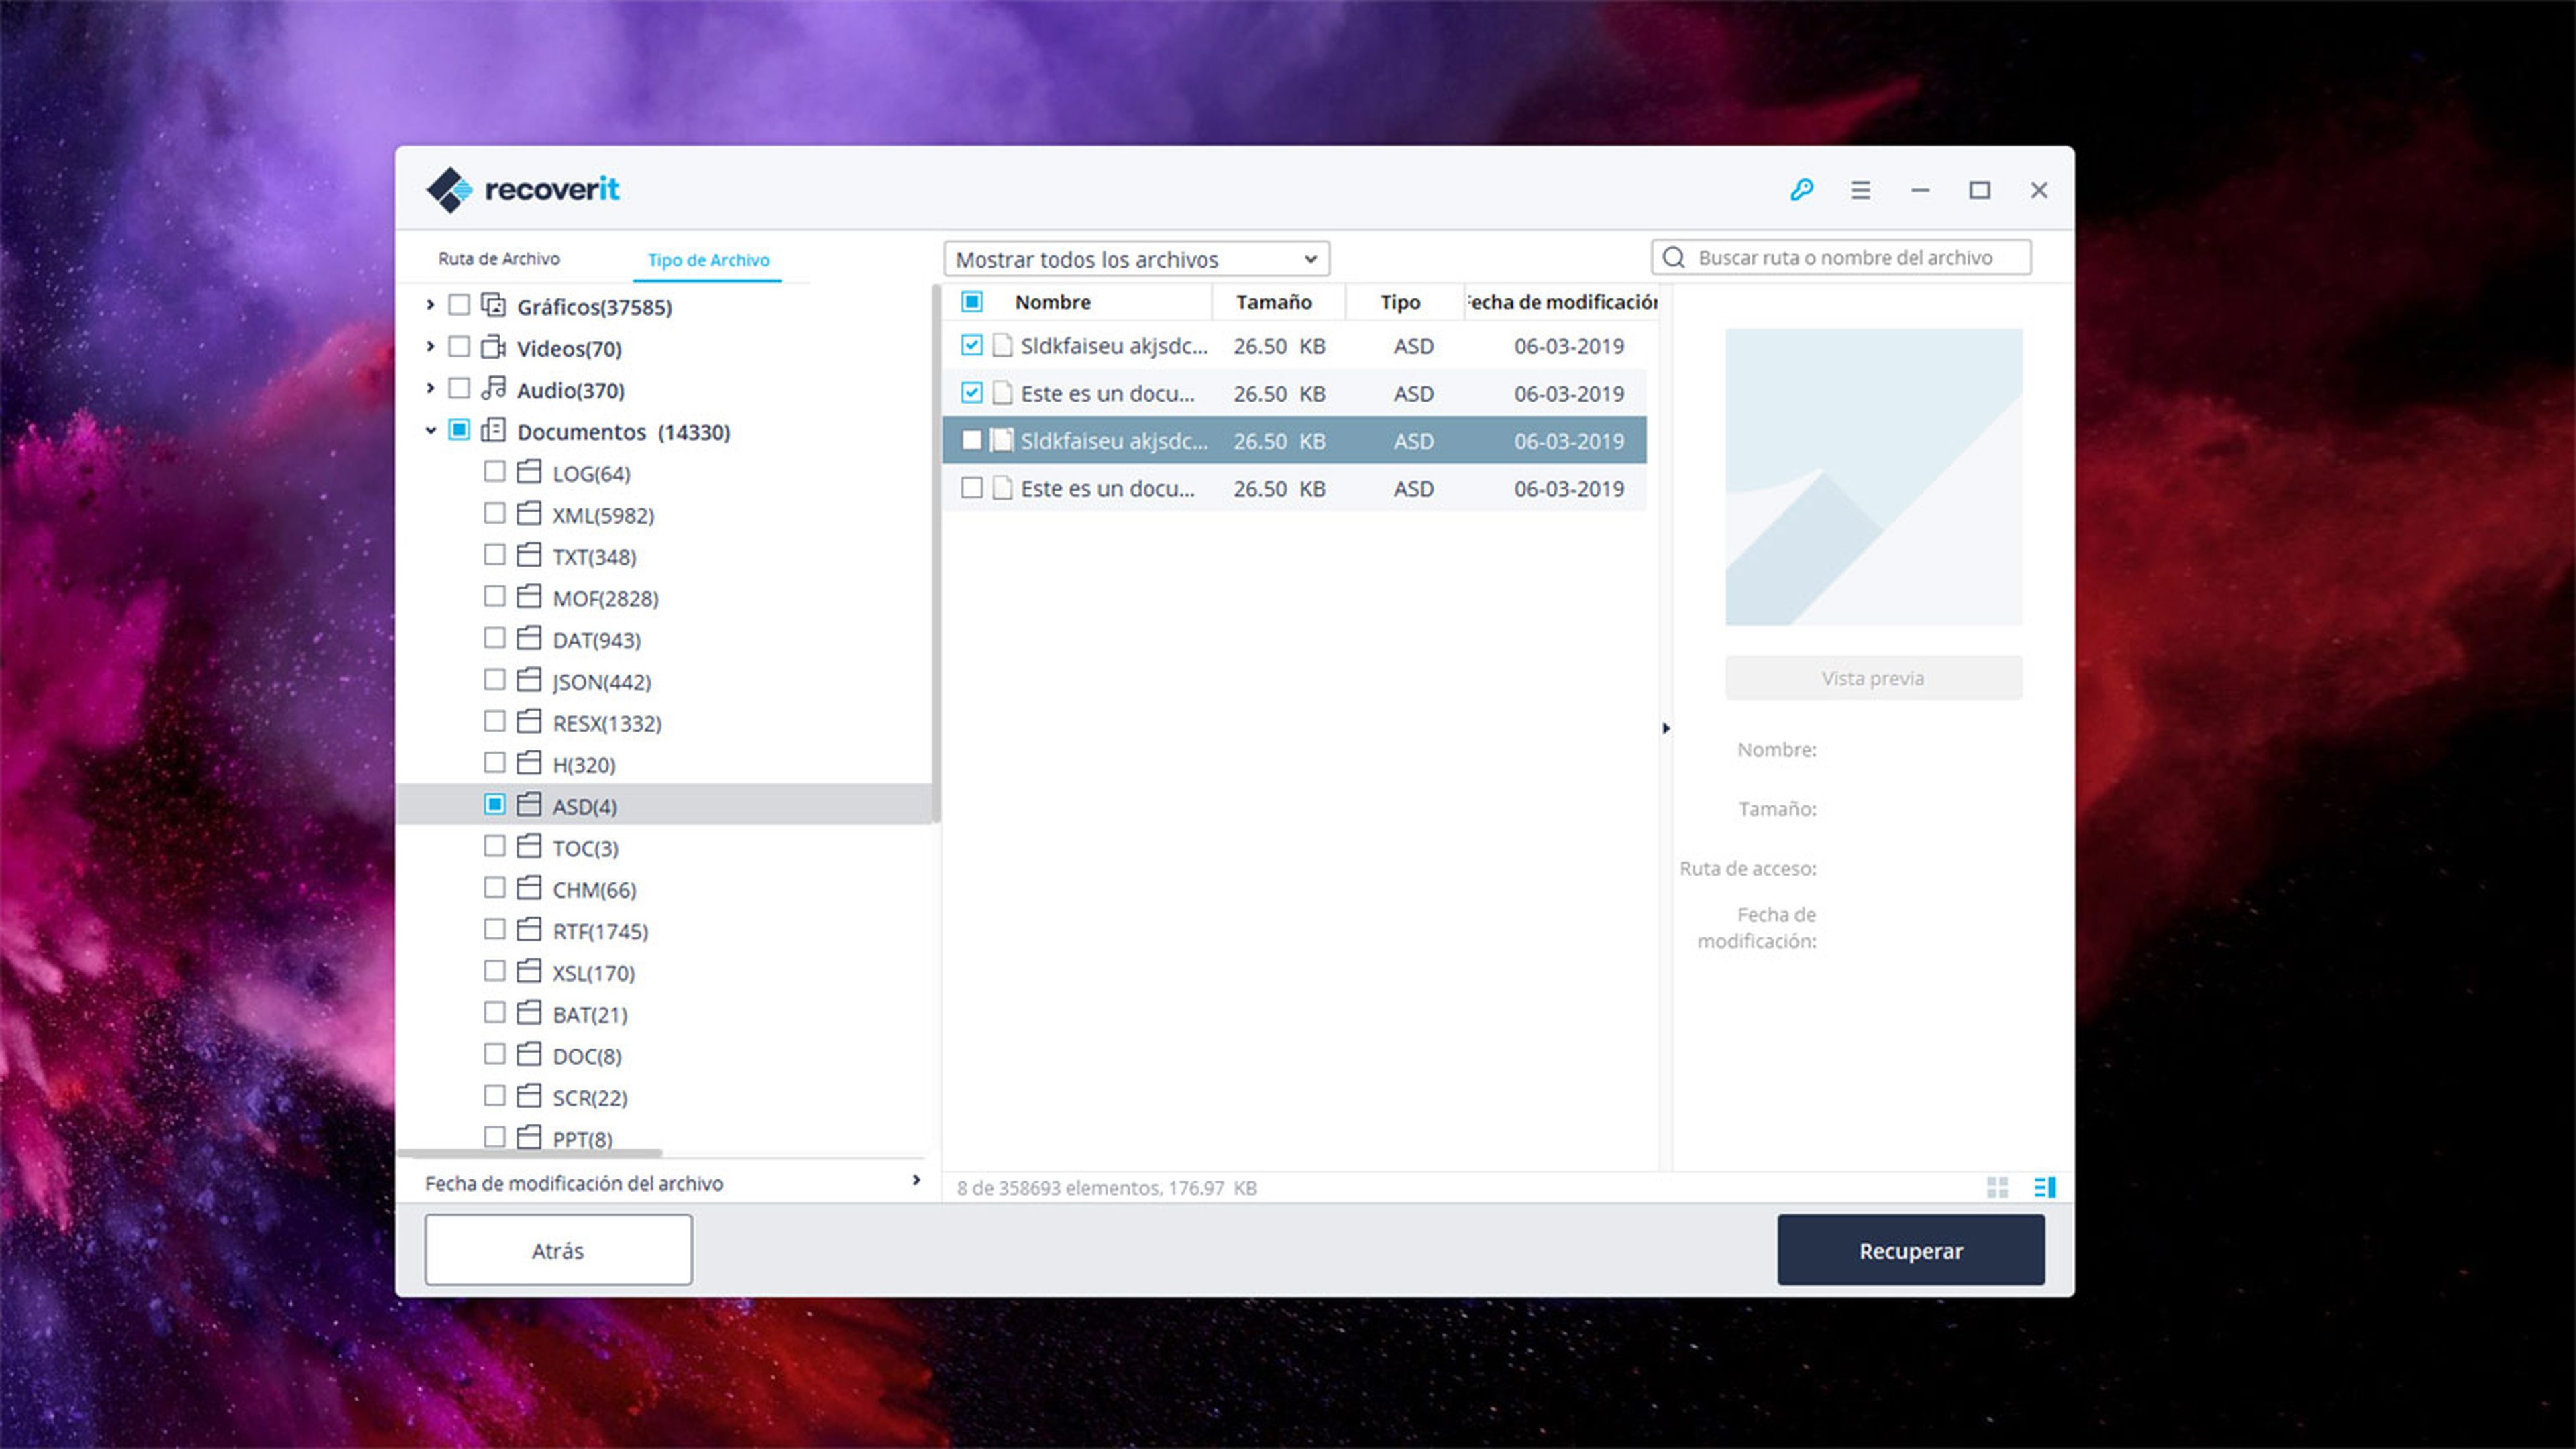Switch to list detail view icon
Viewport: 2576px width, 1449px height.
[2045, 1187]
